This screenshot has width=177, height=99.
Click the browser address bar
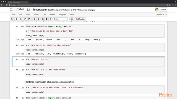pyautogui.click(x=87, y=5)
